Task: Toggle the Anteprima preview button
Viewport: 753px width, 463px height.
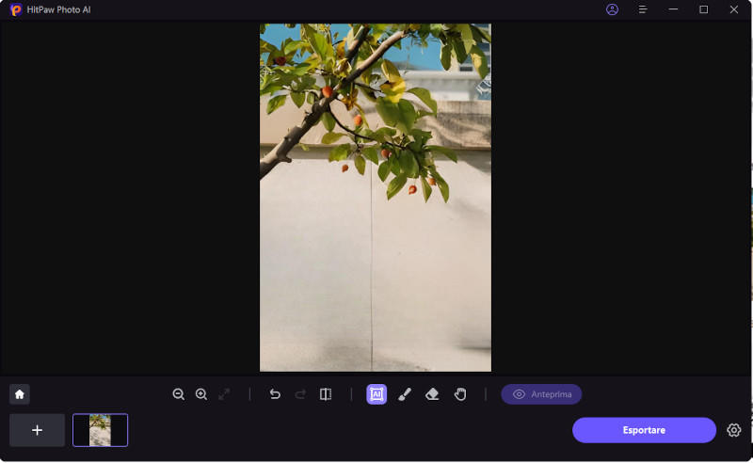Action: point(541,394)
